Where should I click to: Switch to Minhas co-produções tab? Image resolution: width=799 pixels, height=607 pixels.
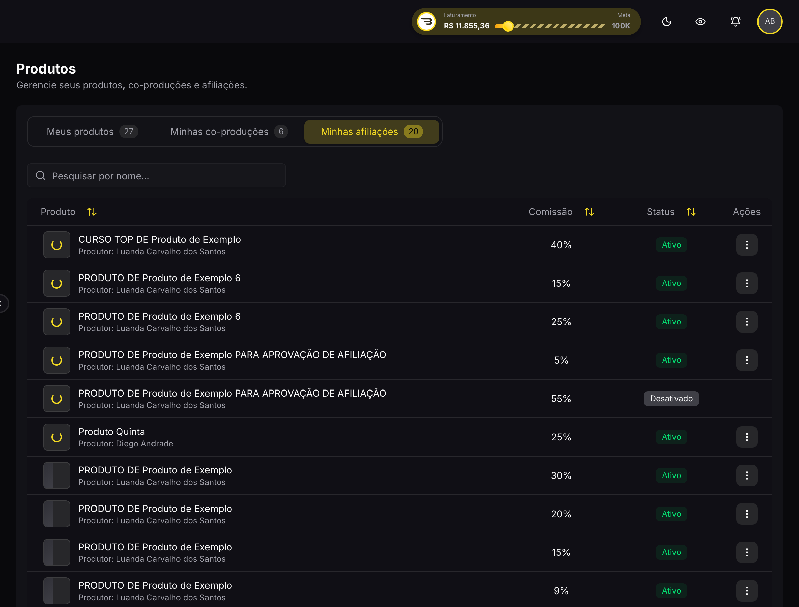[x=229, y=132]
